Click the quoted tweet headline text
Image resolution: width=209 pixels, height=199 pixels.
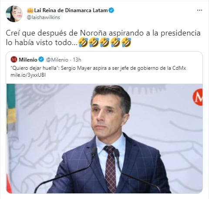[98, 68]
